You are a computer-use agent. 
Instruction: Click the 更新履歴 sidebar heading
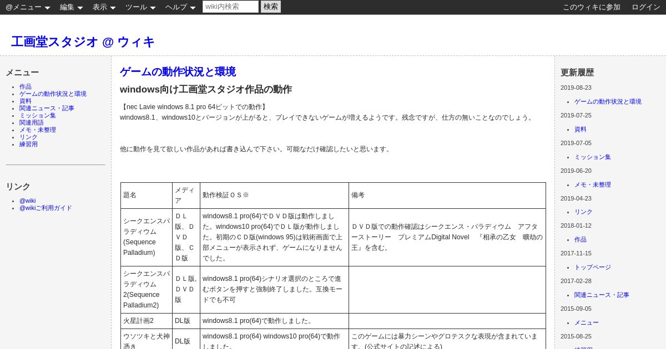[x=577, y=73]
